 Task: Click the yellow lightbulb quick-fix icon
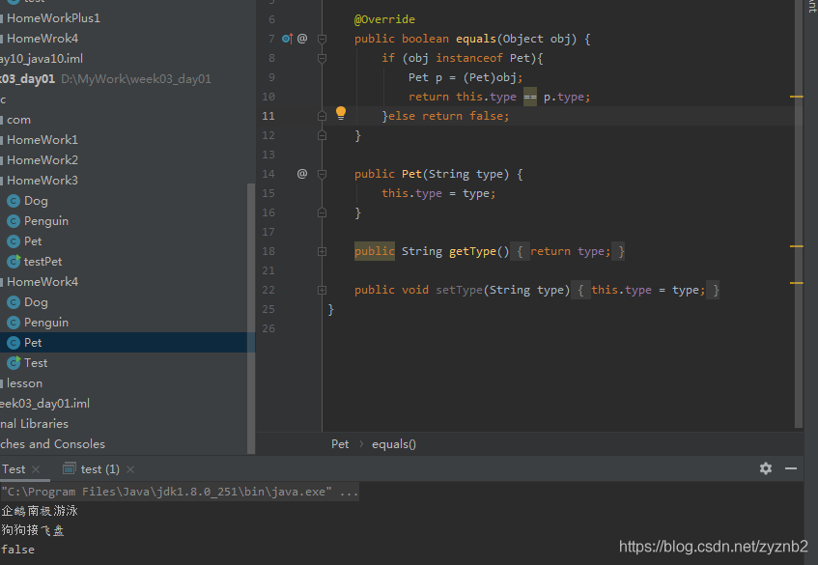point(341,113)
